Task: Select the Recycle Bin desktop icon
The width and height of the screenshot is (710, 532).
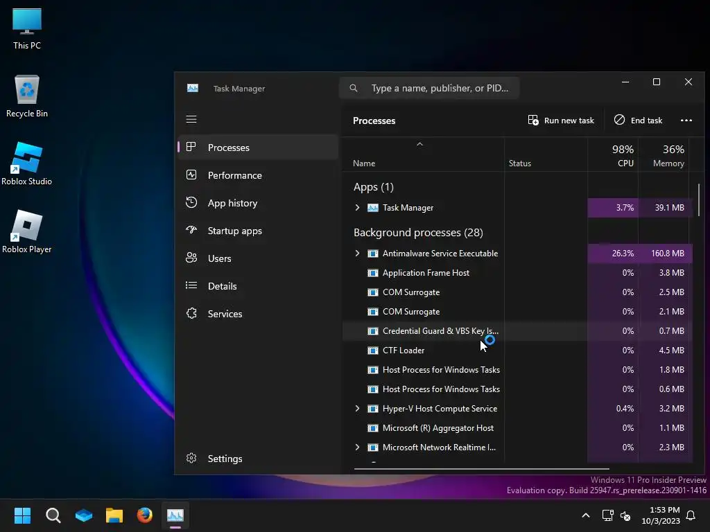Action: [x=27, y=96]
